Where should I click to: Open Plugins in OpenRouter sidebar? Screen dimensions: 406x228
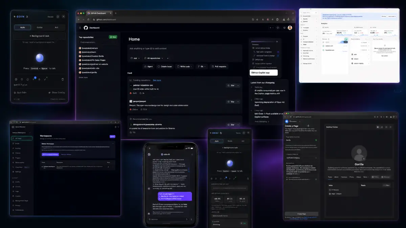pyautogui.click(x=18, y=157)
